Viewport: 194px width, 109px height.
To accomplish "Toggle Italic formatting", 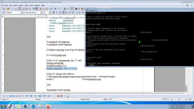I will (57, 12).
